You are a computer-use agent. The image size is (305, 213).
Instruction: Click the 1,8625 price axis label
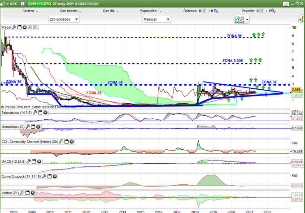[x=296, y=95]
